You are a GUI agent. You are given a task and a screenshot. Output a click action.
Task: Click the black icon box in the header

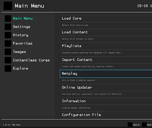(8, 6)
